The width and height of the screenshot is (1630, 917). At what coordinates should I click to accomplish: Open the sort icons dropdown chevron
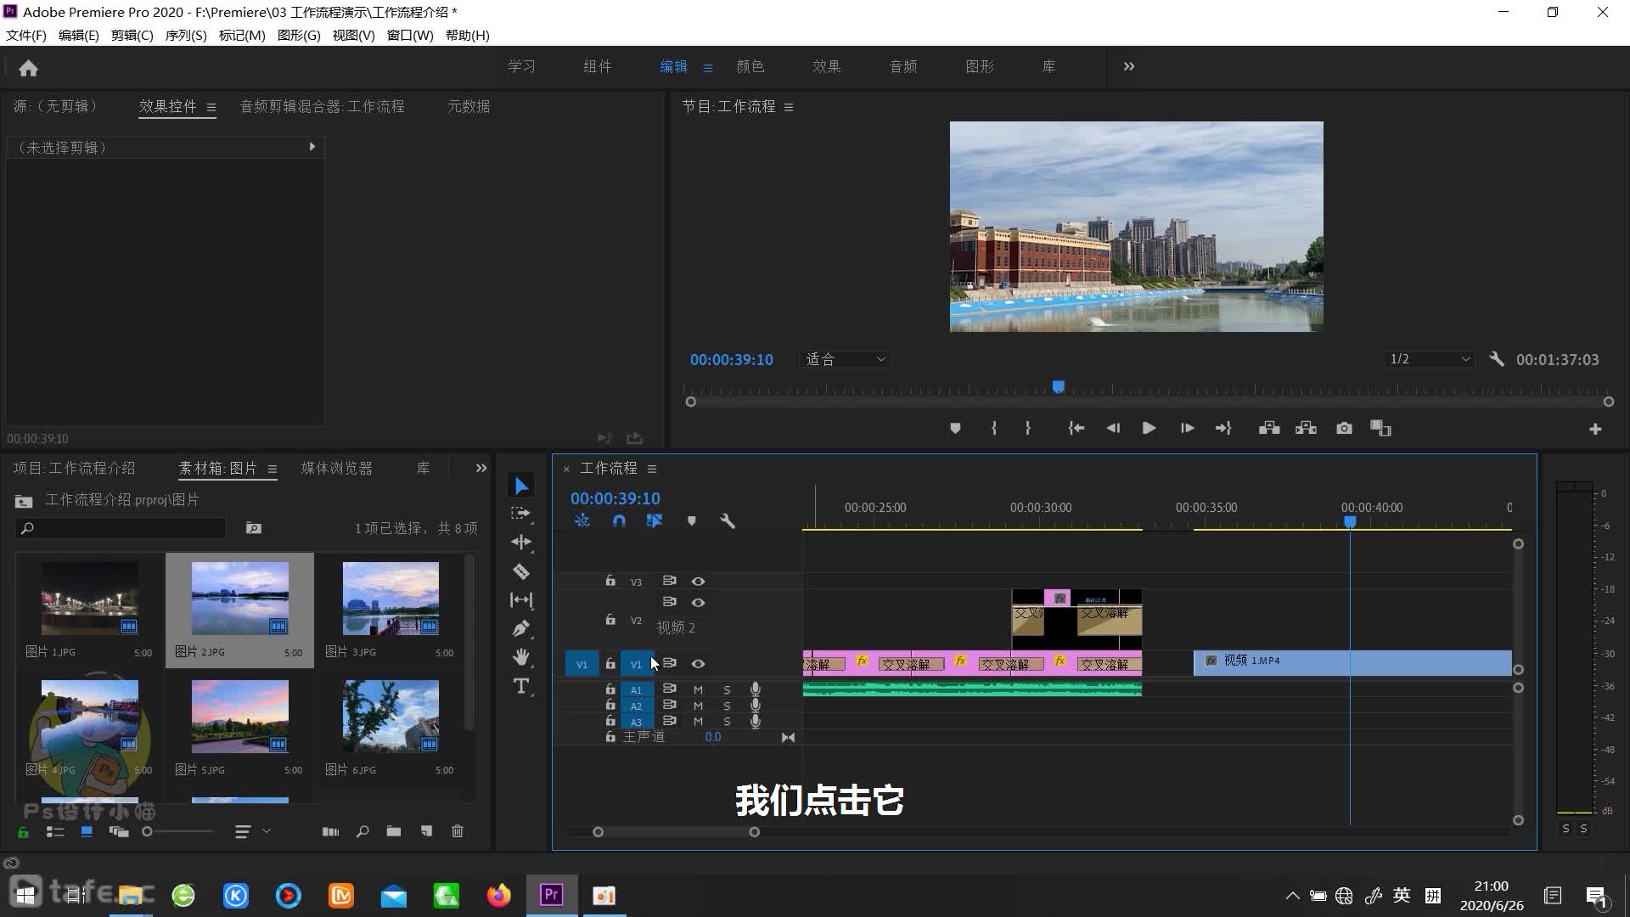(266, 831)
